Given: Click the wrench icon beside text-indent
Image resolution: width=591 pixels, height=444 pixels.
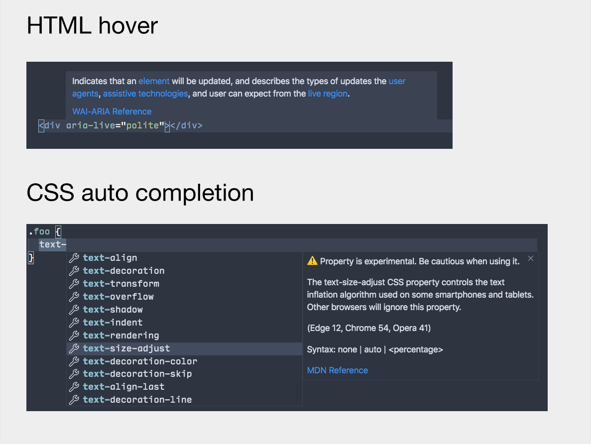Looking at the screenshot, I should tap(75, 323).
